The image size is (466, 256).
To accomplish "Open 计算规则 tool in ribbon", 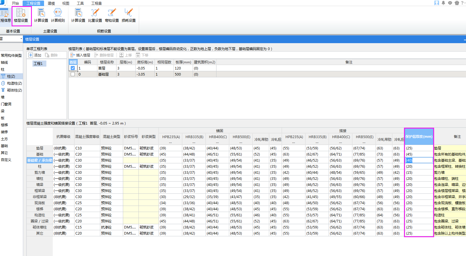I will pyautogui.click(x=58, y=16).
